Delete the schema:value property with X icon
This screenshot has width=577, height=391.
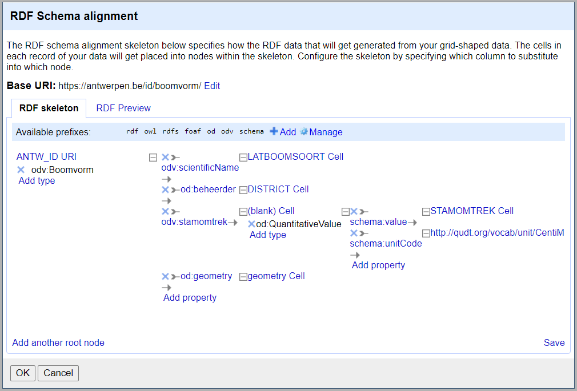point(354,211)
